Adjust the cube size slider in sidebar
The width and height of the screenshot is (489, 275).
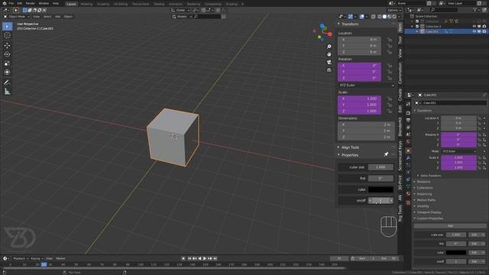381,167
